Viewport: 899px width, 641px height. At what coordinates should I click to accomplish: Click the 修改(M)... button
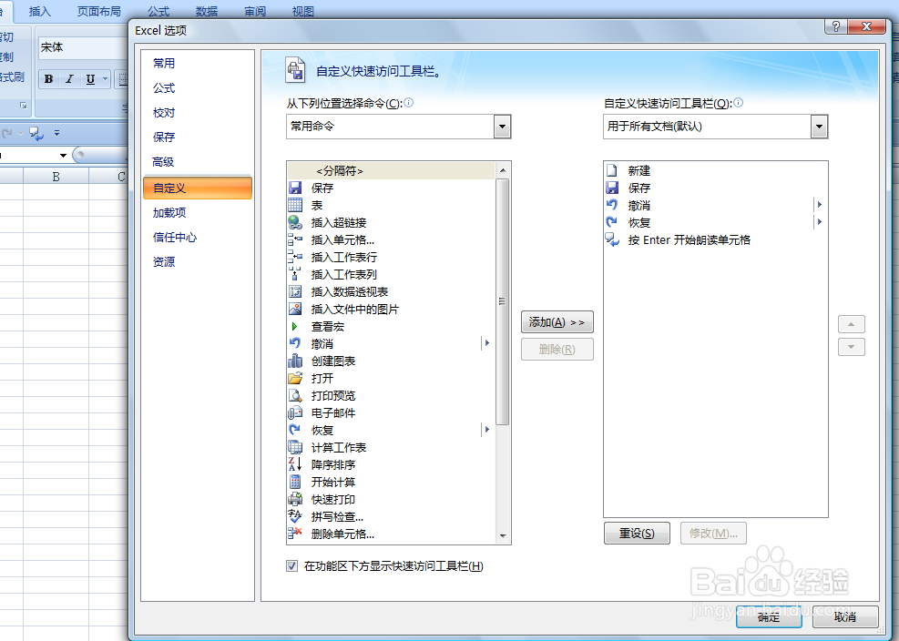[x=713, y=534]
